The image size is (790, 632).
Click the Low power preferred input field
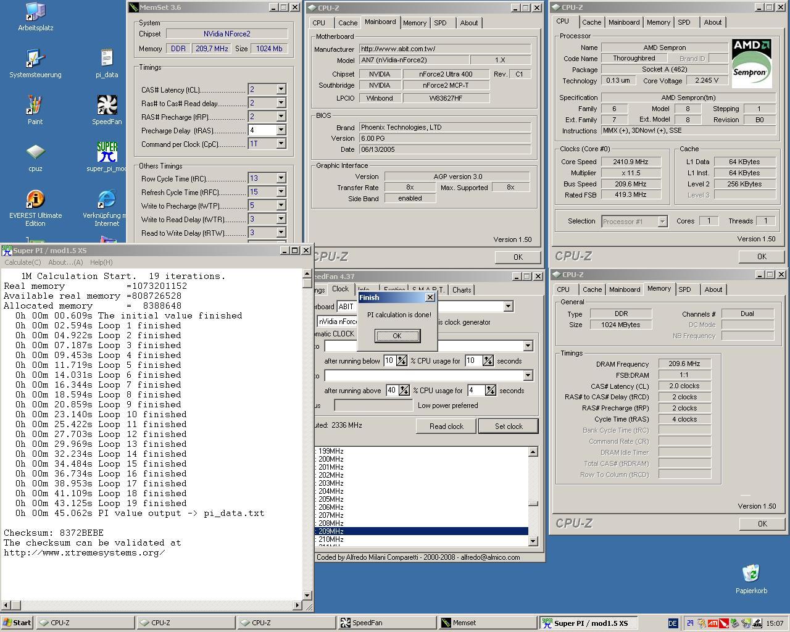point(373,405)
